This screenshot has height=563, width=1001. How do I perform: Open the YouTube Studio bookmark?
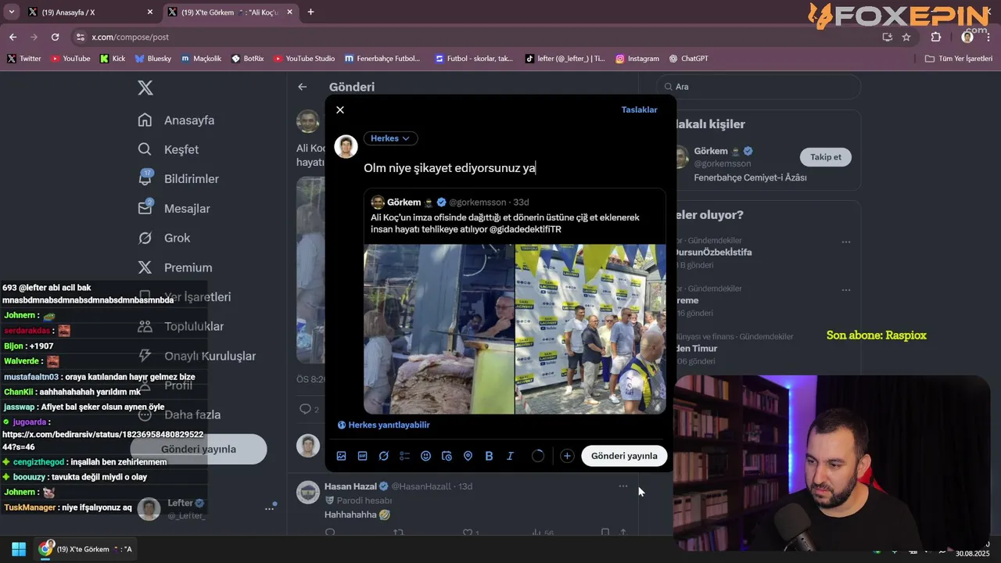(304, 59)
